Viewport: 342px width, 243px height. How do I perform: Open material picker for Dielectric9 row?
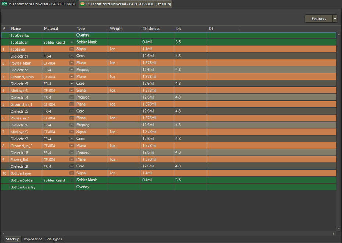(x=72, y=166)
